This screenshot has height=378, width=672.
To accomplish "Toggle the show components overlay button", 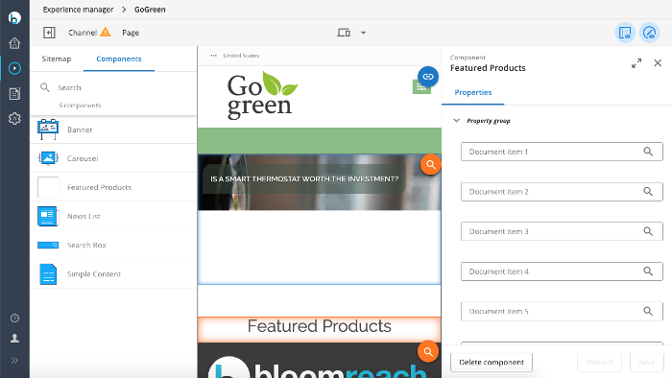I will coord(625,33).
